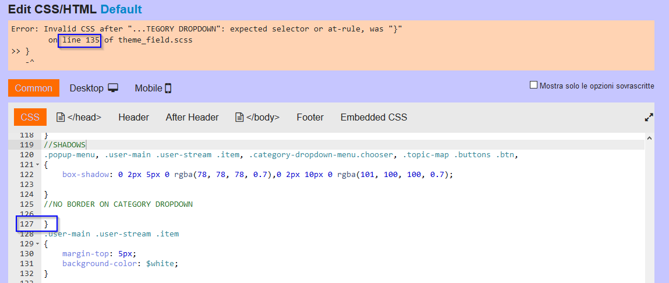The image size is (669, 283).
Task: Collapse the code fold at line 129
Action: click(38, 244)
